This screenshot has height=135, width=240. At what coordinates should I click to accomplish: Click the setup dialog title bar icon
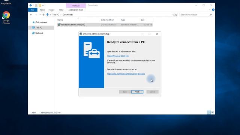coord(81,34)
